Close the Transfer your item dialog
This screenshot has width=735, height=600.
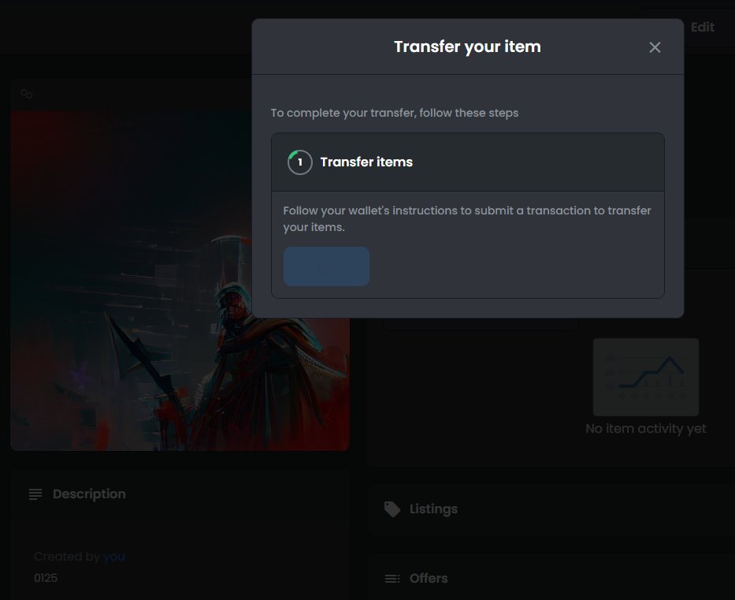coord(655,47)
